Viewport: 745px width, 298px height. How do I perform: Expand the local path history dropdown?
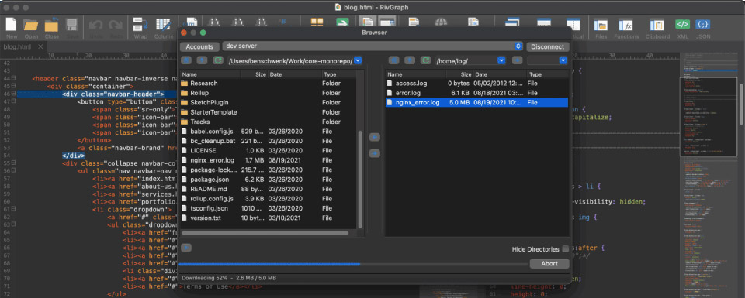click(x=359, y=60)
